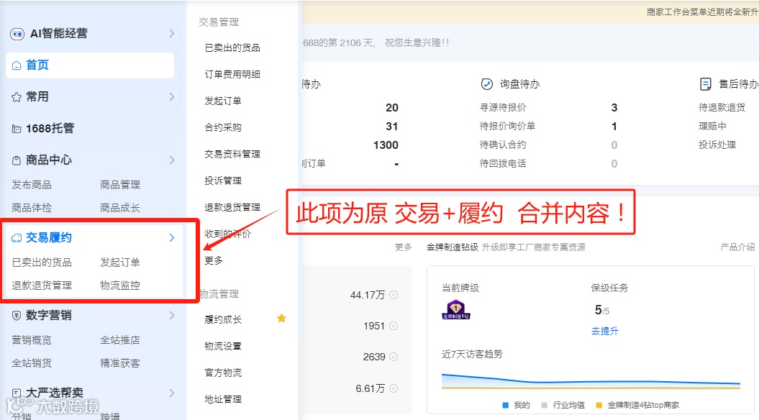Click the 商品中心 clipboard icon
This screenshot has height=420, width=759.
(x=17, y=160)
